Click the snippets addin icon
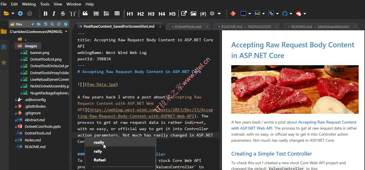The width and height of the screenshot is (365, 170). [257, 14]
